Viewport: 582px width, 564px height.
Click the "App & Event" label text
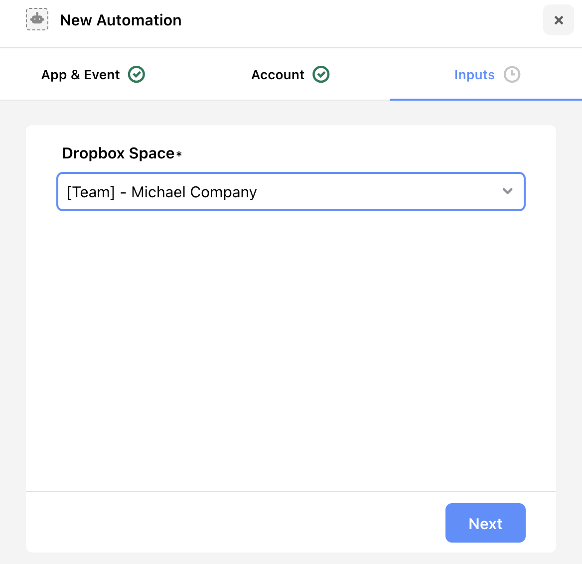(80, 75)
